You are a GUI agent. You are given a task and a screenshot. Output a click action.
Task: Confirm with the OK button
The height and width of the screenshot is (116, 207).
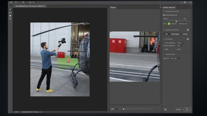187,110
